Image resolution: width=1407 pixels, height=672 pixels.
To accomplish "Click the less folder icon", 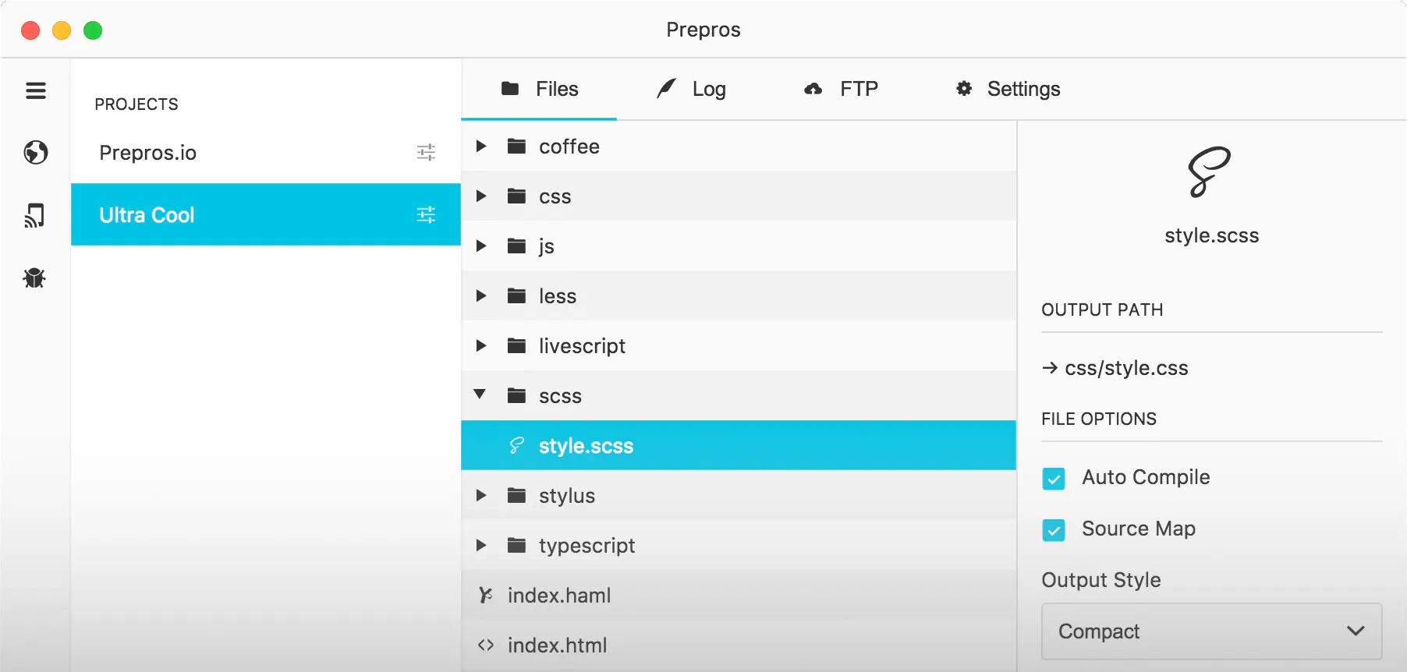I will pos(516,295).
